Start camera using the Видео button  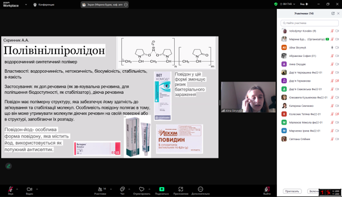coord(30,189)
